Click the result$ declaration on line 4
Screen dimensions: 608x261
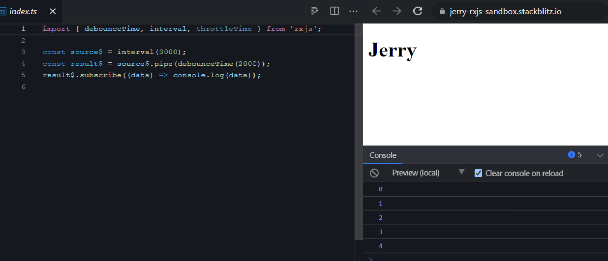pyautogui.click(x=87, y=64)
